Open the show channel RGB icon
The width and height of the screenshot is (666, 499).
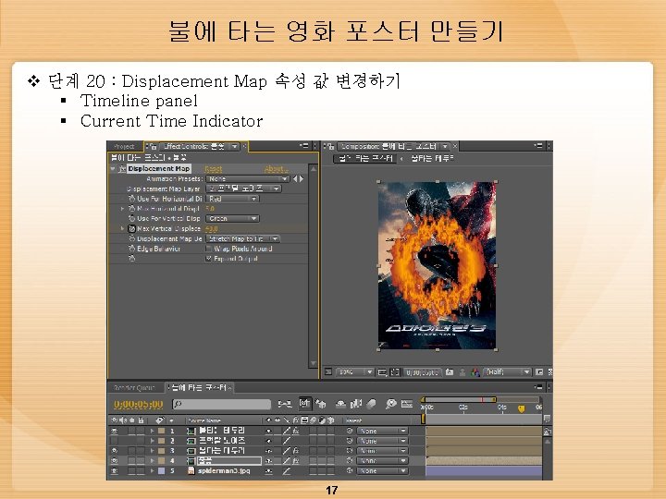pos(475,372)
